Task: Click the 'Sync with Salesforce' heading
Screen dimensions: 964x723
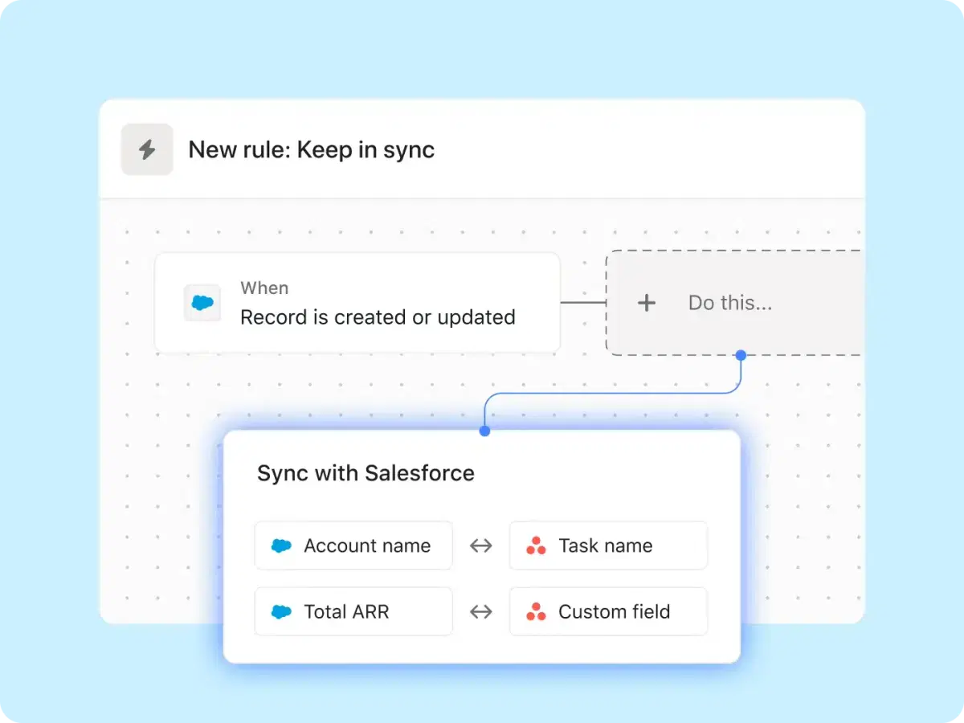Action: coord(366,473)
